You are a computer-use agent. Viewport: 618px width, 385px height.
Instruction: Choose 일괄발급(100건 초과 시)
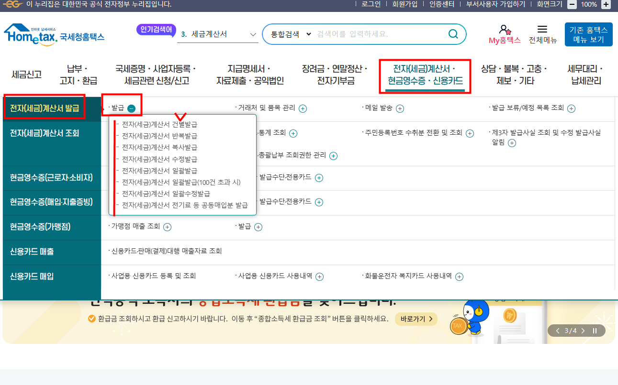click(x=181, y=182)
